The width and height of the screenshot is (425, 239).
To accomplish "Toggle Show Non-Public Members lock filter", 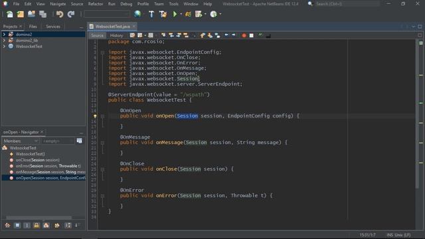I will [x=37, y=226].
